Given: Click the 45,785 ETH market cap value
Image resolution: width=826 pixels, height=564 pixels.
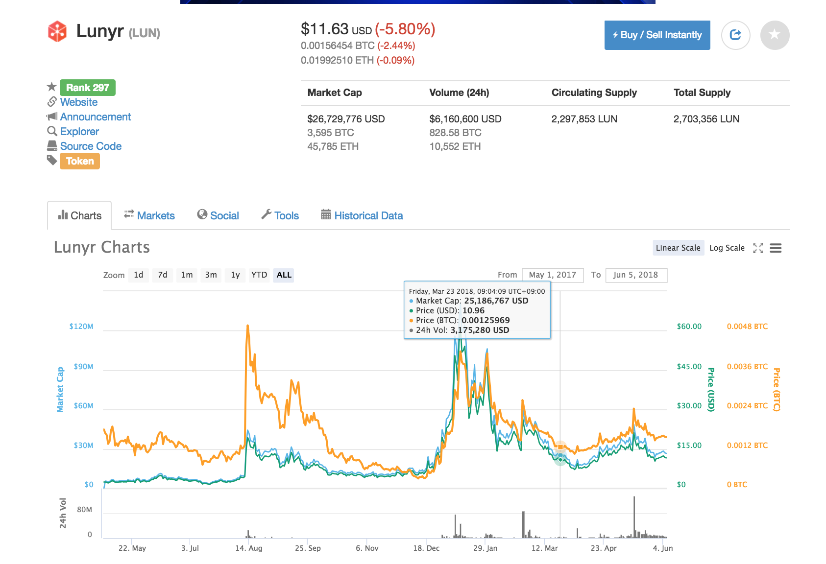Looking at the screenshot, I should click(x=333, y=146).
